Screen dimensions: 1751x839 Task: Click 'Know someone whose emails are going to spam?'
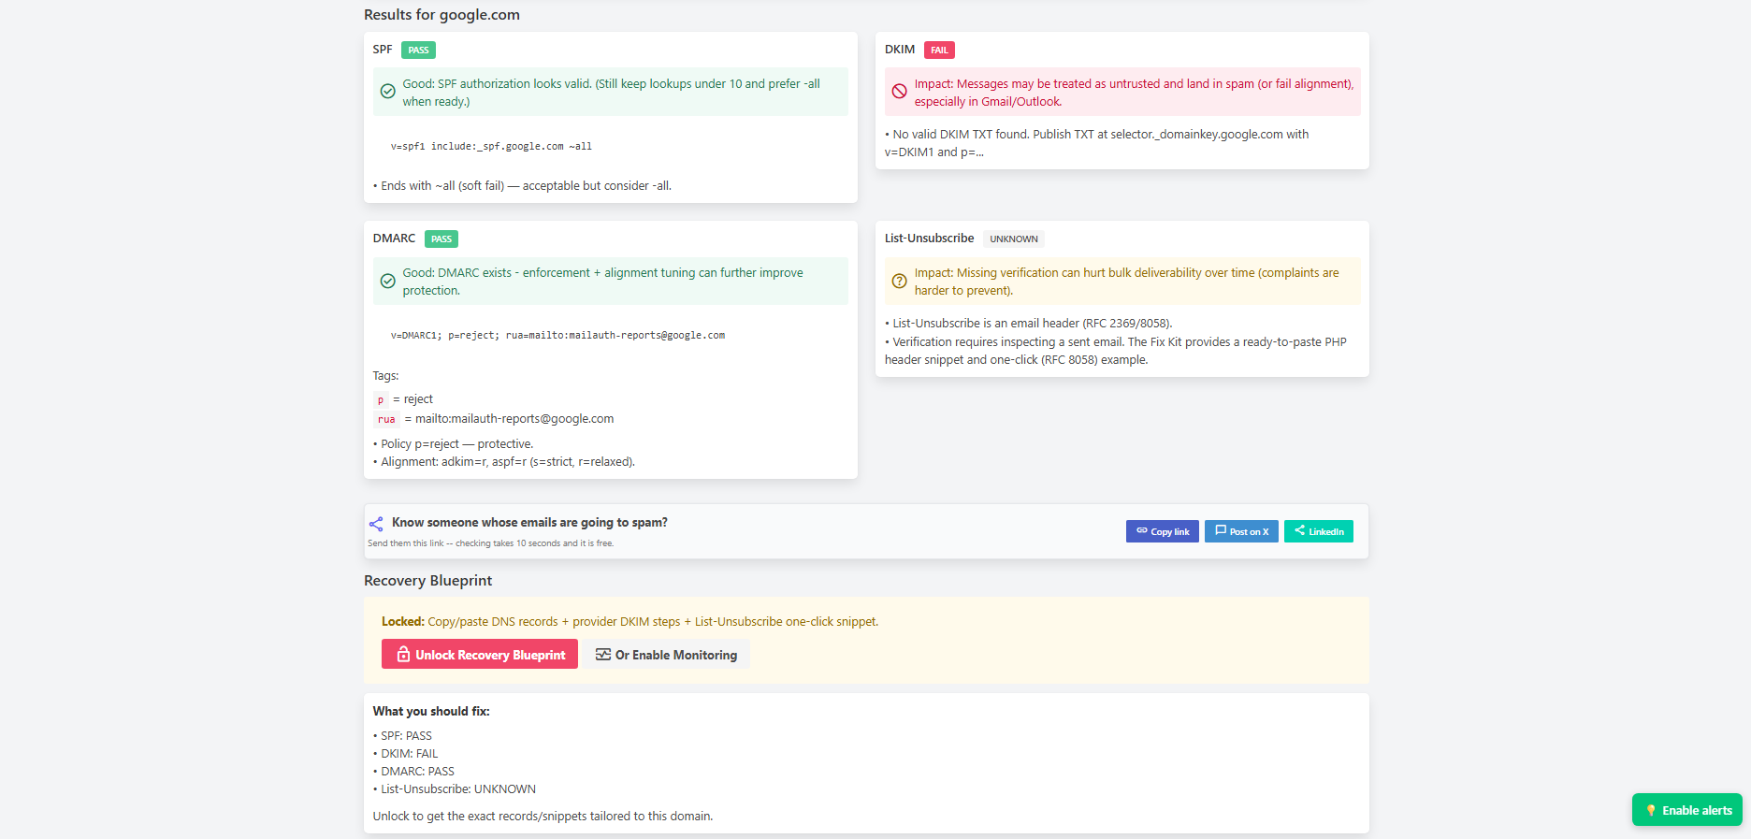529,523
